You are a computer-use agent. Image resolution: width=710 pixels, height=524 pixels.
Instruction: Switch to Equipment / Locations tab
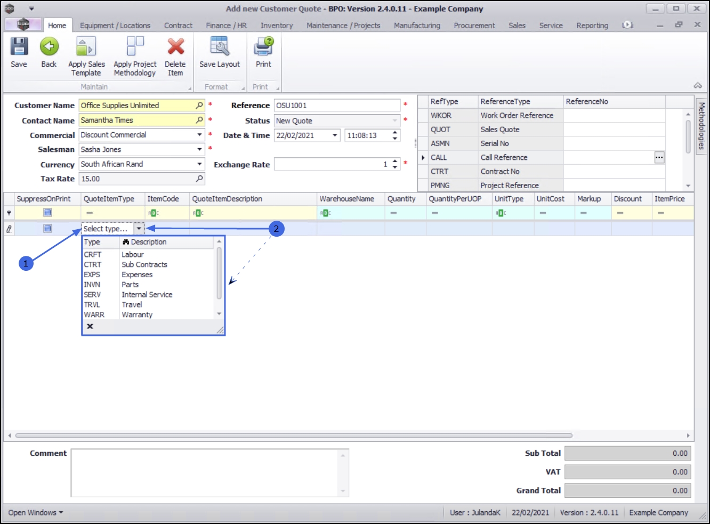tap(115, 25)
